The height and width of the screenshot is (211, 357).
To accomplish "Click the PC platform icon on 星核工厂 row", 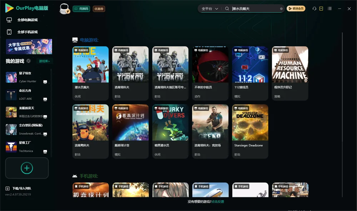I will (x=45, y=152).
